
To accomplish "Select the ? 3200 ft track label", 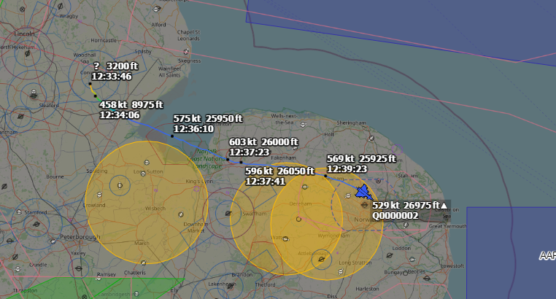I will click(x=116, y=66).
